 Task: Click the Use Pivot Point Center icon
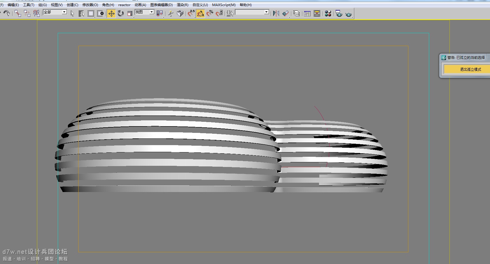[159, 13]
